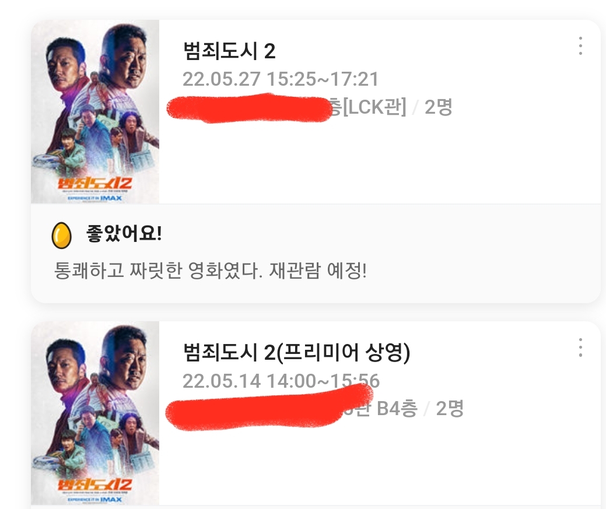Click the red 범죄도시2 logo on the second poster

pyautogui.click(x=95, y=484)
